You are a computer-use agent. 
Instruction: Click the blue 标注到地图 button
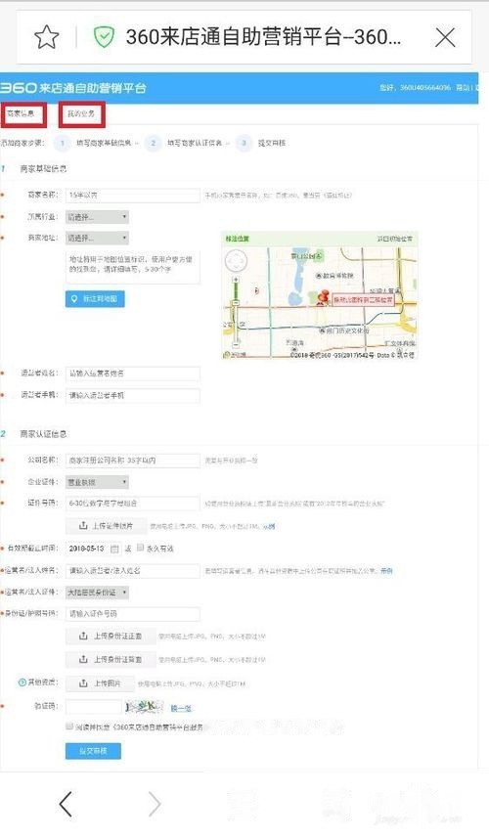[x=95, y=299]
